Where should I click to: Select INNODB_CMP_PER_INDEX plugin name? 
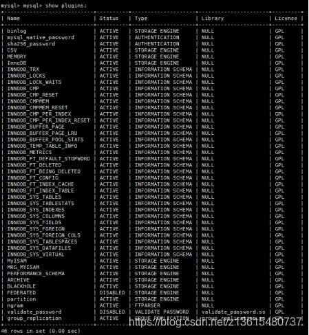tap(39, 114)
